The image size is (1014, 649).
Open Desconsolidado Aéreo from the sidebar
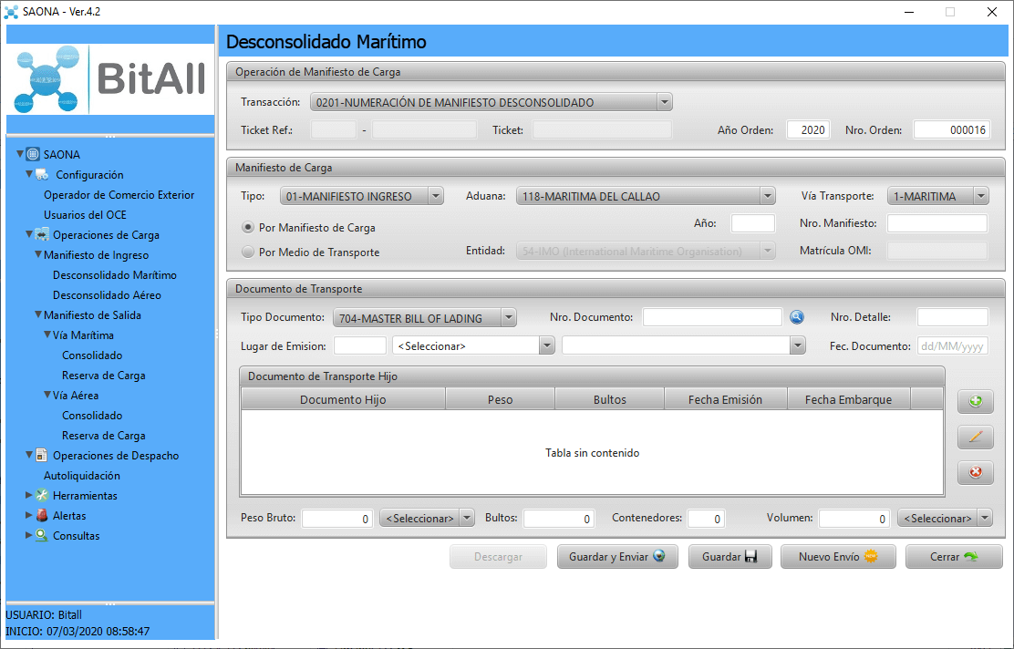point(107,295)
